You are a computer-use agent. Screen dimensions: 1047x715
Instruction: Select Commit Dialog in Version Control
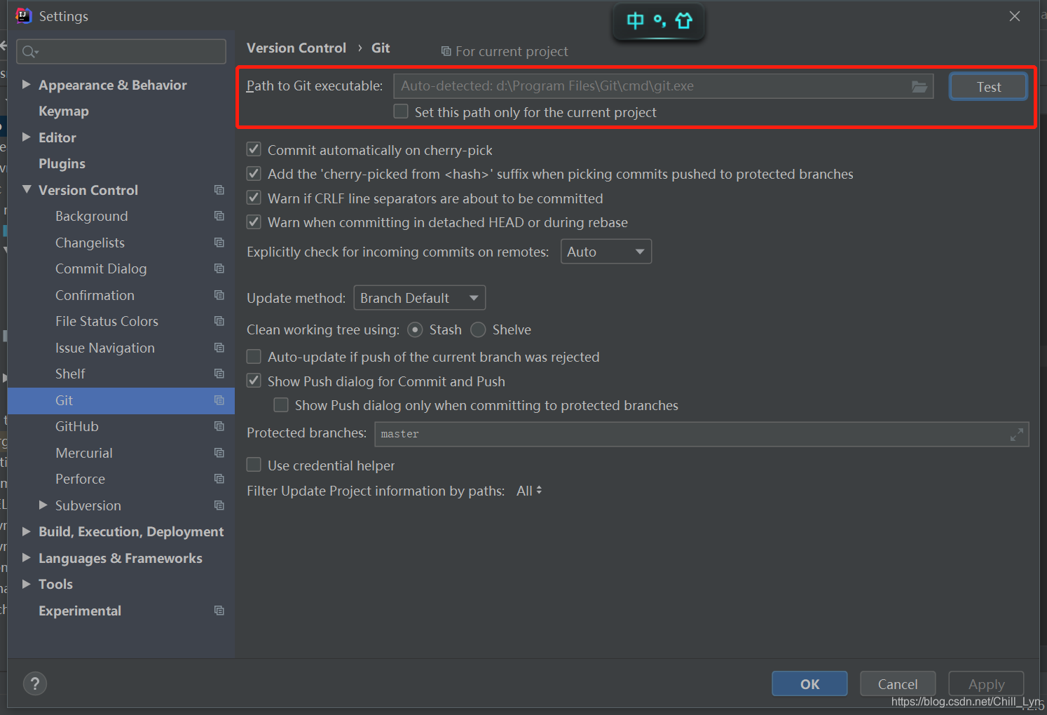point(101,268)
